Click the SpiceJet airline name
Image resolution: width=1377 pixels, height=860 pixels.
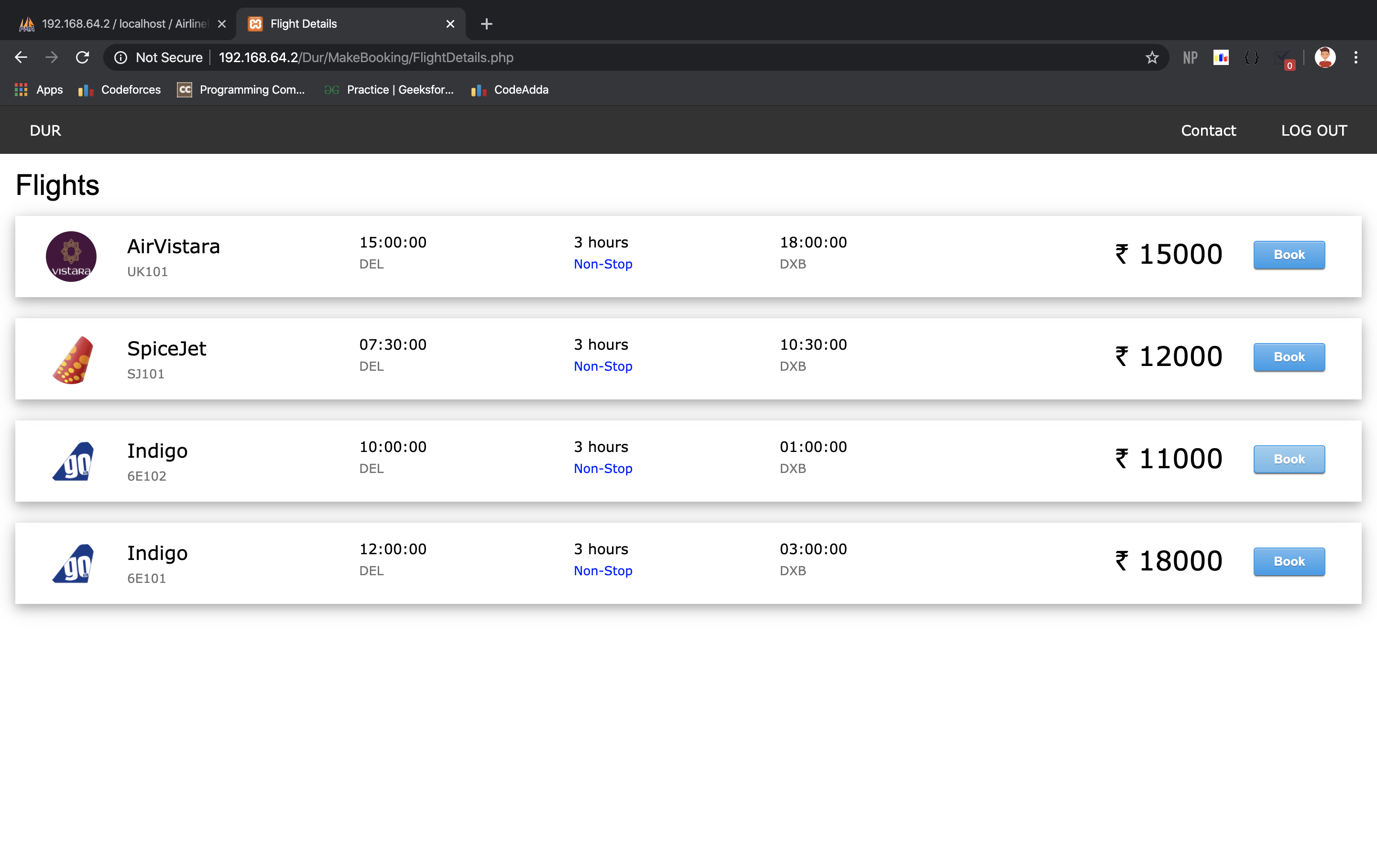(167, 349)
